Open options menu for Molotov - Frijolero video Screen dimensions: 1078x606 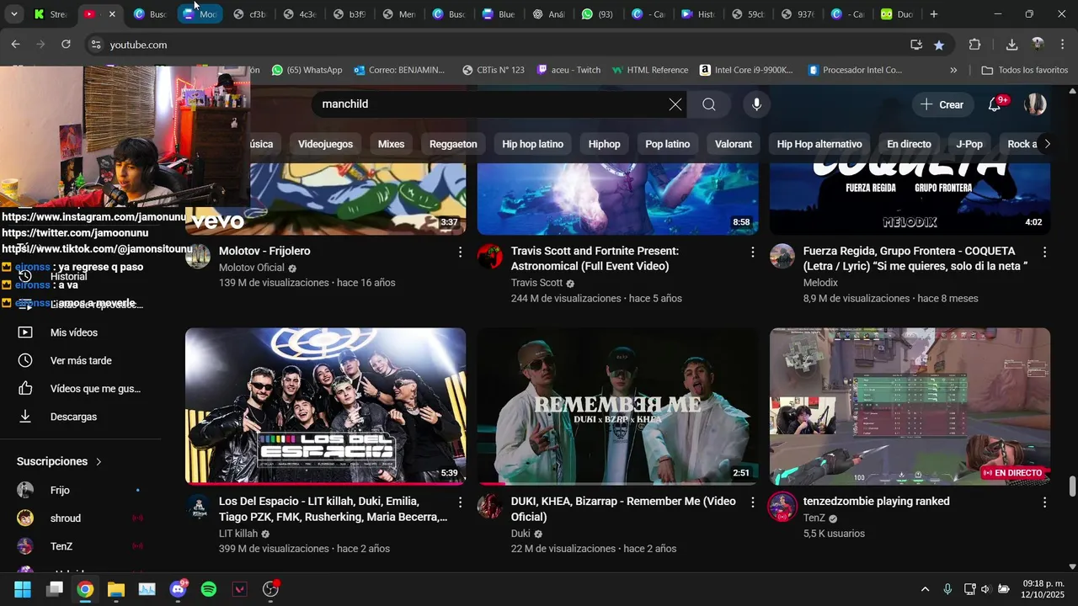pyautogui.click(x=460, y=252)
